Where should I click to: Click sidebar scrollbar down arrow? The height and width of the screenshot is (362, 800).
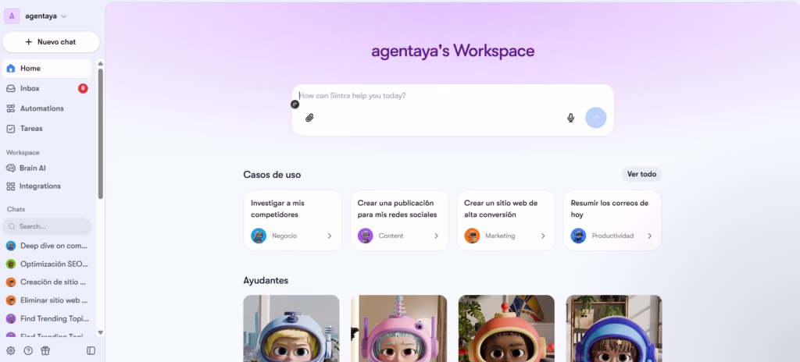point(101,332)
